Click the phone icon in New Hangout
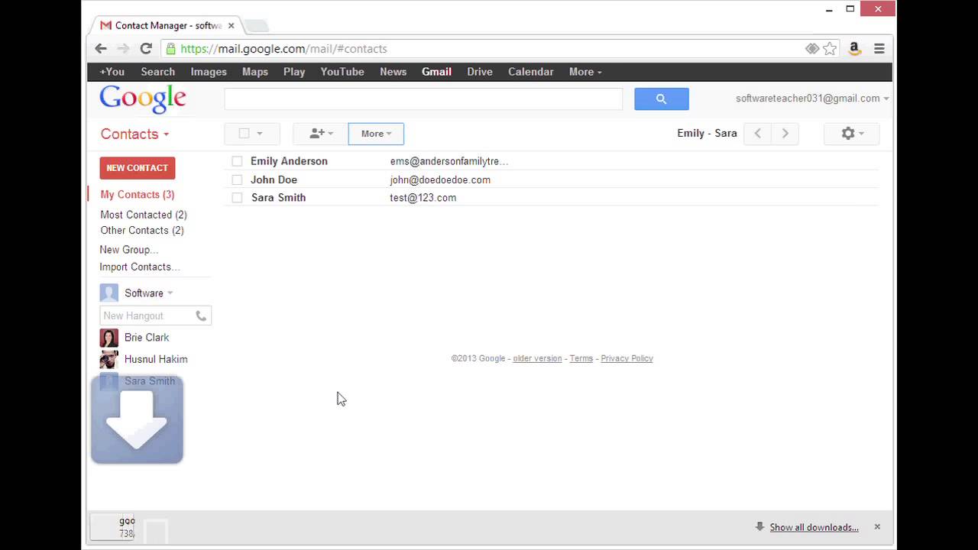 [x=201, y=315]
